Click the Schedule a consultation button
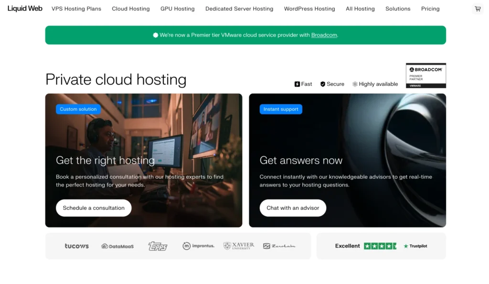Viewport: 489px width, 284px height. tap(94, 208)
